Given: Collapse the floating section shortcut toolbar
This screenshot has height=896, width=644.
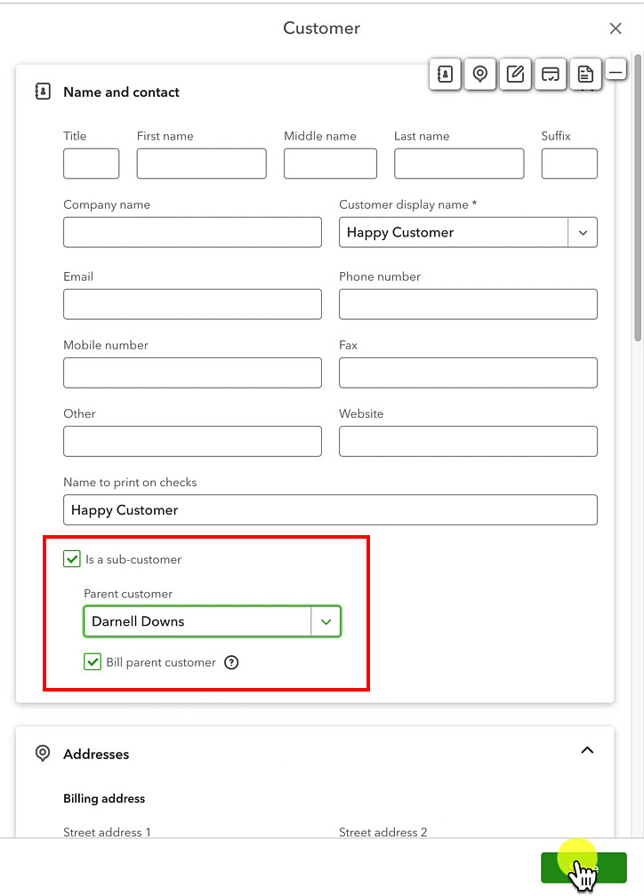Looking at the screenshot, I should [x=616, y=69].
